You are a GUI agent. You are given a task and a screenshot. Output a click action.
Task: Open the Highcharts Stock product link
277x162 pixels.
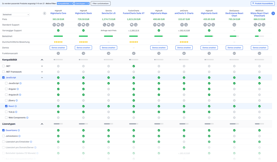click(83, 13)
